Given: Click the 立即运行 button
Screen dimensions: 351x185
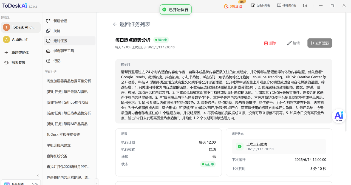Looking at the screenshot, I should (320, 43).
